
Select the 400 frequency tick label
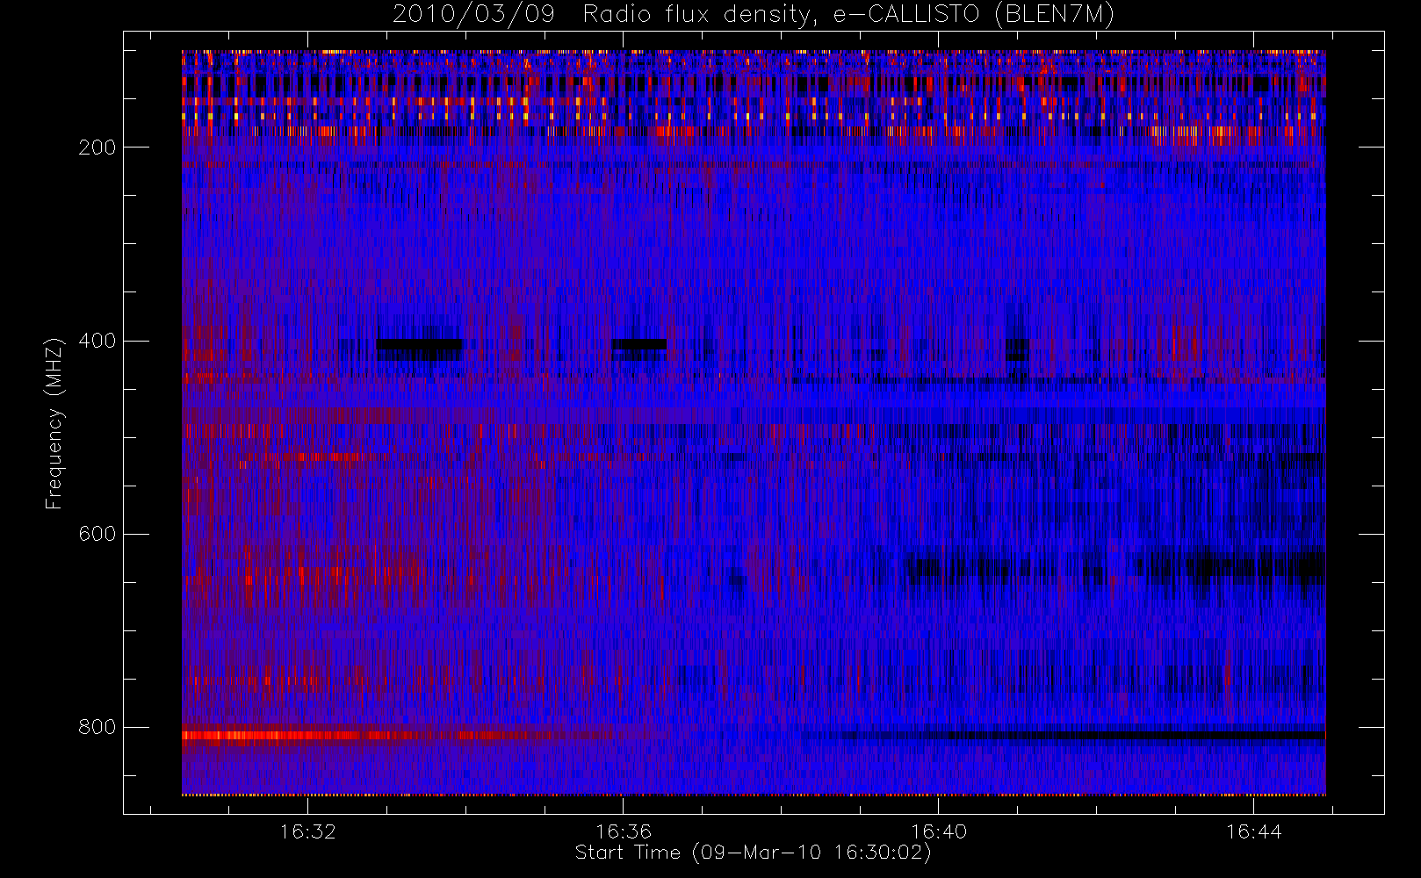97,341
